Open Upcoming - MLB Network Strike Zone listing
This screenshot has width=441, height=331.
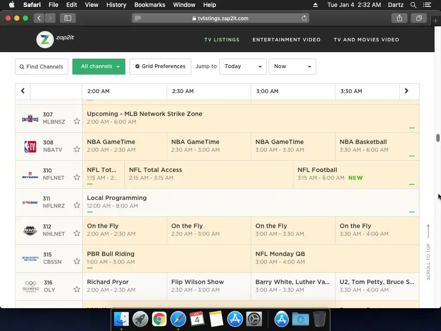click(x=251, y=119)
